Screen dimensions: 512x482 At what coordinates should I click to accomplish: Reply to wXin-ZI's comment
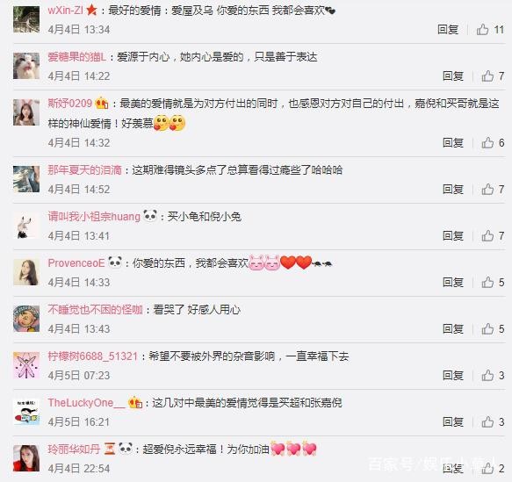click(448, 30)
